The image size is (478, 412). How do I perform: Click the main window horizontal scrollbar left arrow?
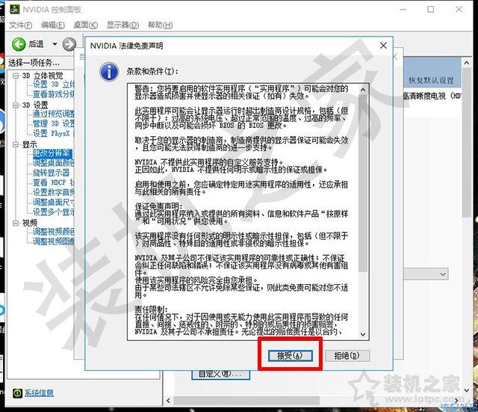click(x=168, y=400)
